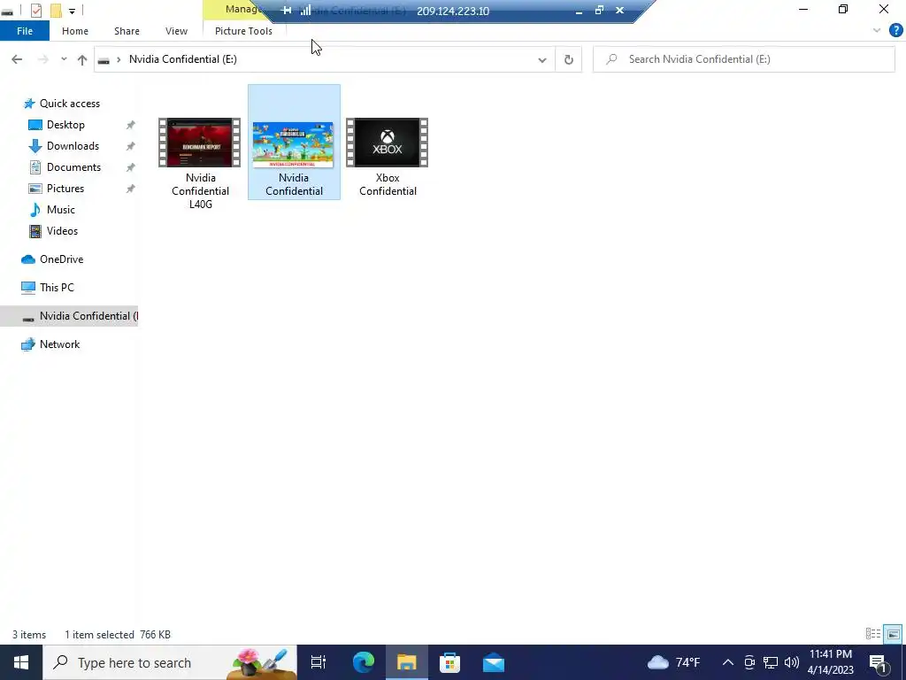Open the Videos folder in sidebar
This screenshot has height=680, width=906.
[62, 231]
